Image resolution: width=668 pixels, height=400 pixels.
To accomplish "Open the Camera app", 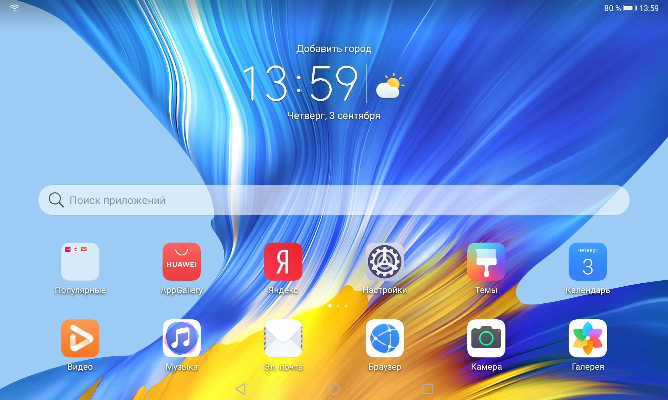I will (x=486, y=338).
